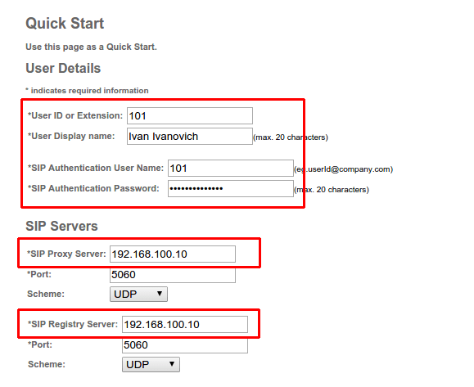The image size is (474, 387).
Task: Edit the SIP Proxy Server address field
Action: [x=173, y=254]
